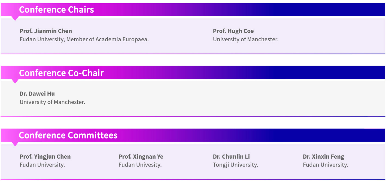The image size is (386, 182).
Task: Click Fudan University under Yingjun Chen
Action: 42,165
